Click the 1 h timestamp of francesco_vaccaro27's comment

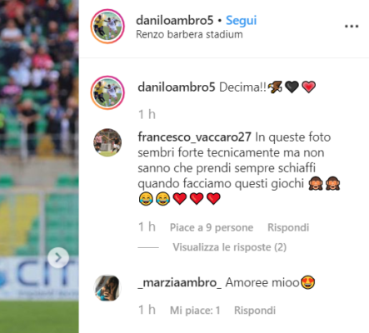[x=147, y=227]
